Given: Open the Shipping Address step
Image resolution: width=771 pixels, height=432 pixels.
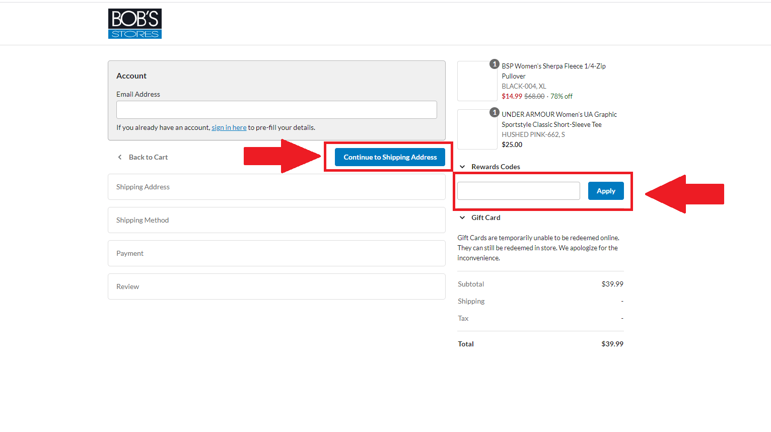Looking at the screenshot, I should 276,187.
